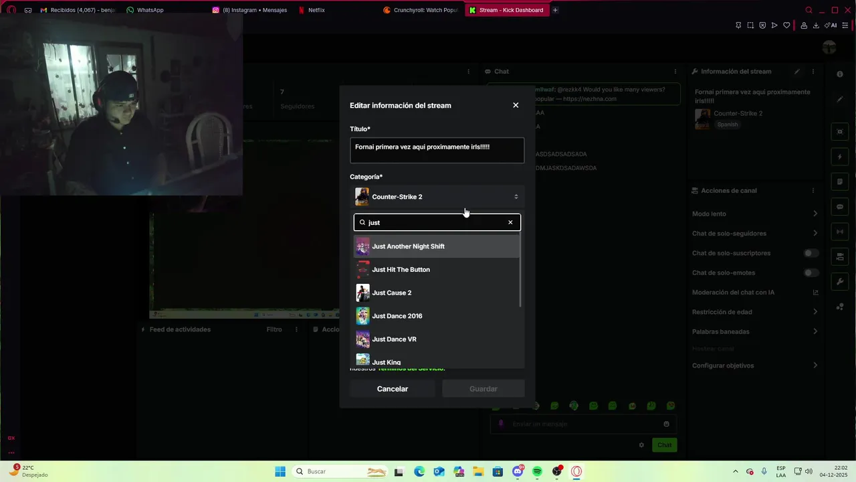Open Microsoft Edge from the taskbar
This screenshot has height=482, width=856.
(x=419, y=472)
